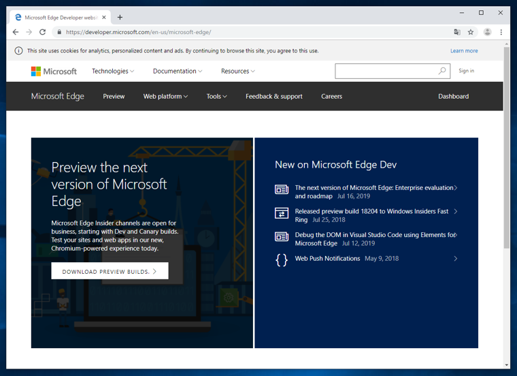Expand the Documentation dropdown
The width and height of the screenshot is (517, 376).
click(x=178, y=71)
